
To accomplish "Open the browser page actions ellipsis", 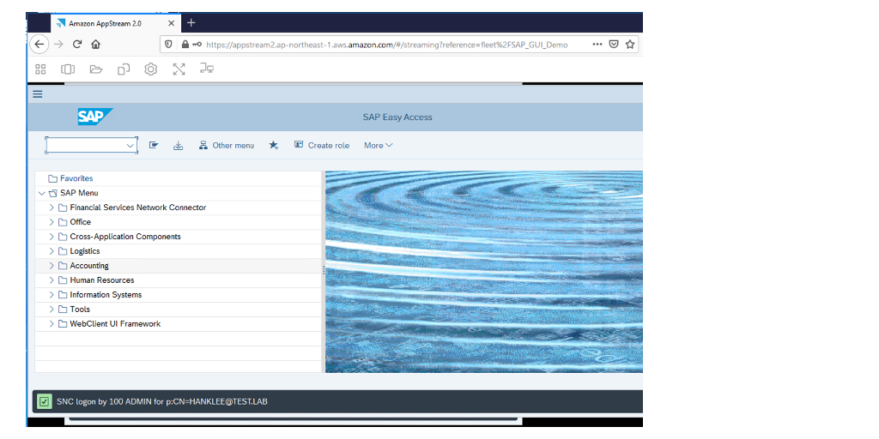I will (597, 45).
